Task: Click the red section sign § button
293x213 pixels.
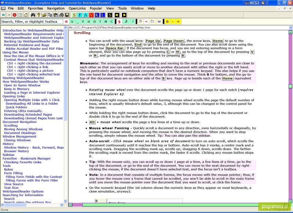Action: coord(119,22)
